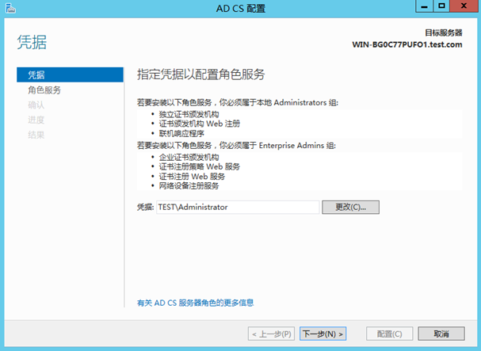Click the 独立证书颁发机构 list item

click(189, 114)
